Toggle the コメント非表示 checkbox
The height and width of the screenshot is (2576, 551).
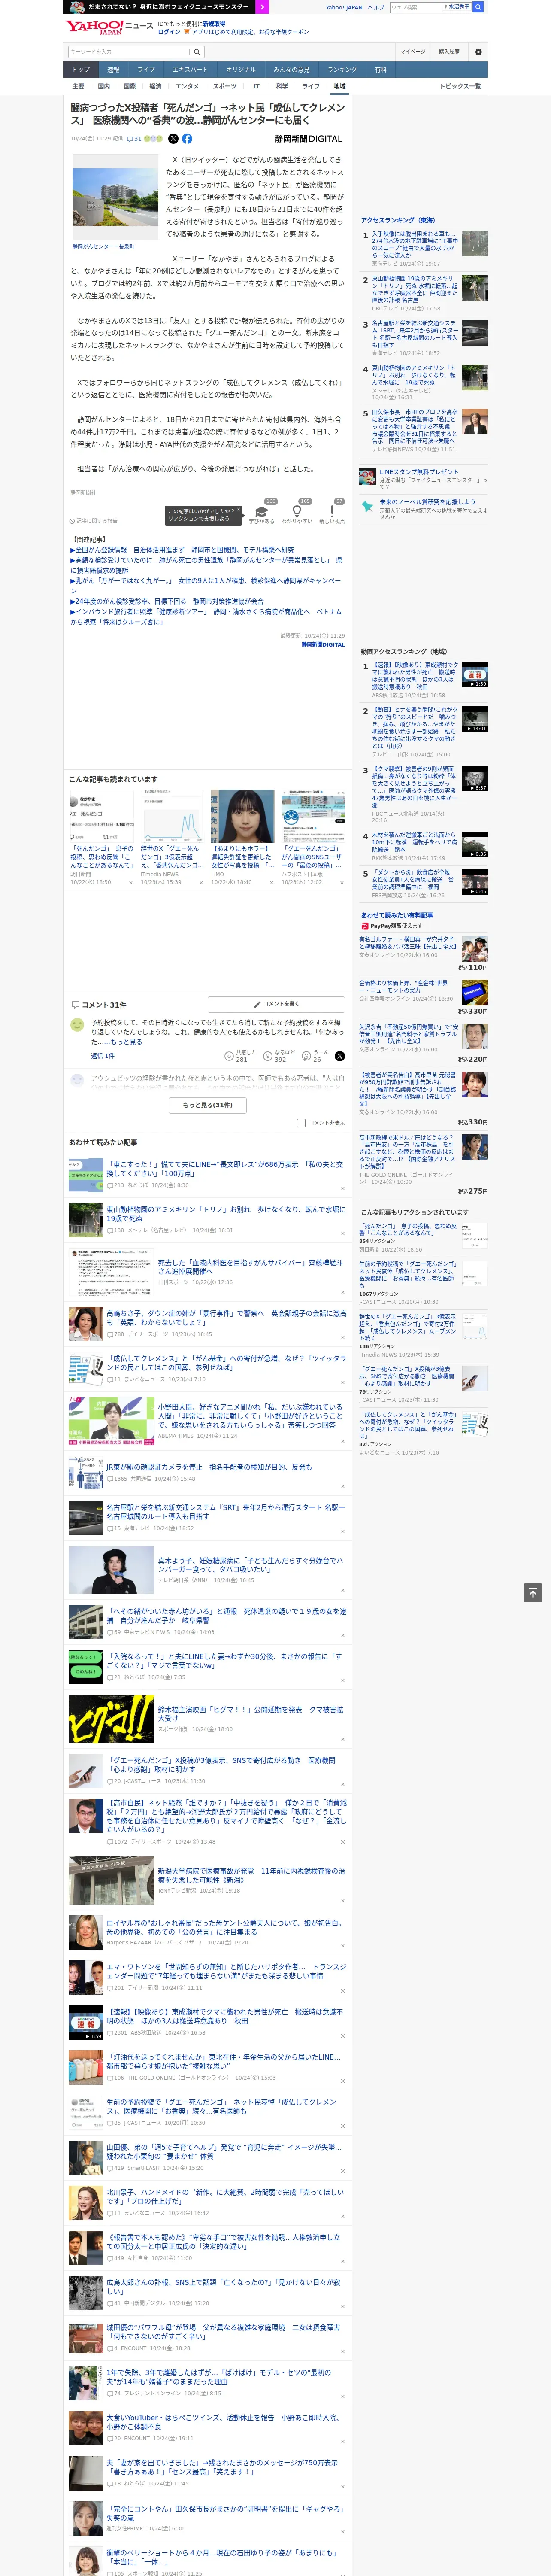pos(301,1123)
